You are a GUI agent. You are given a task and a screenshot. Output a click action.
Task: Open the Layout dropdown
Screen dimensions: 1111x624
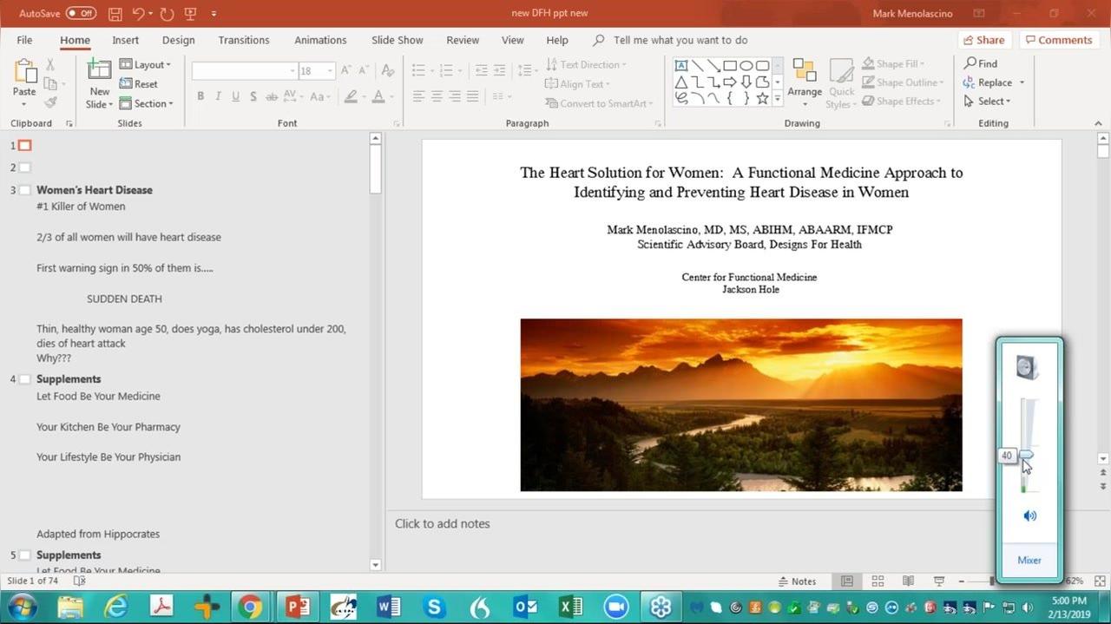pos(145,64)
